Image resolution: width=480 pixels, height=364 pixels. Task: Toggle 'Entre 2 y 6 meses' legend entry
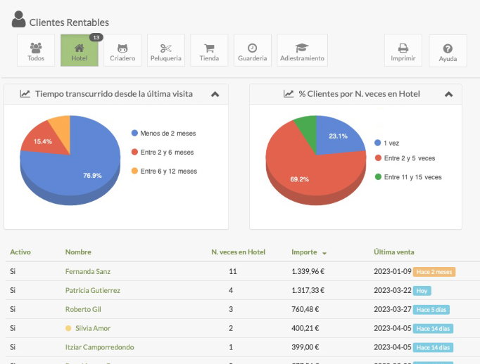coord(166,152)
